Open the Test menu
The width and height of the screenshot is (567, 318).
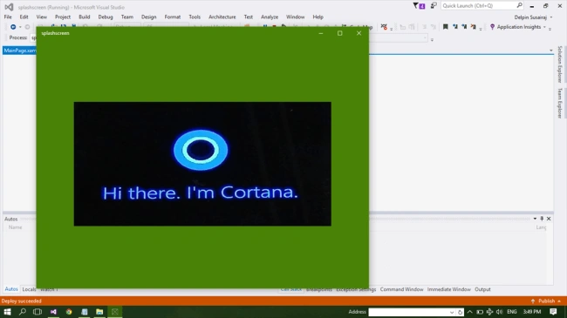[248, 17]
